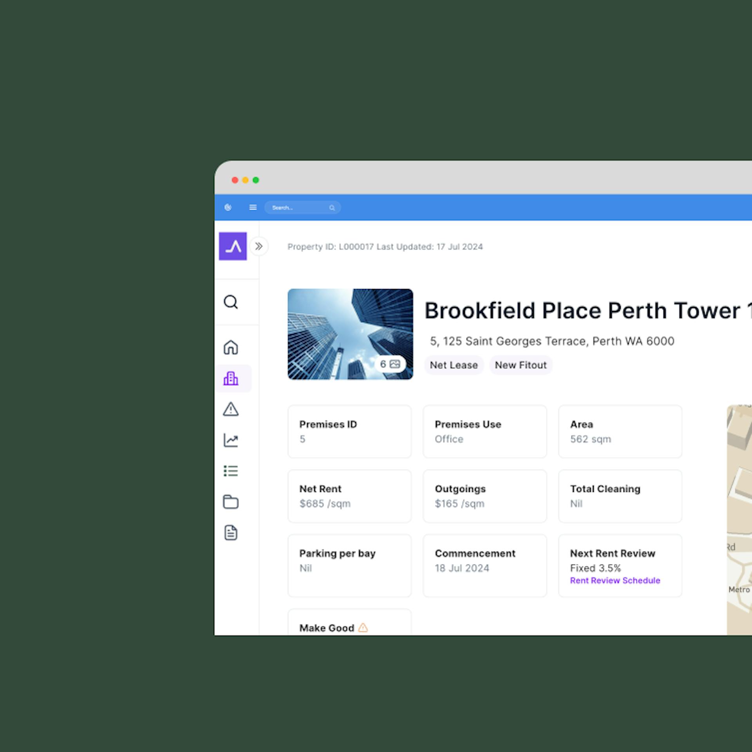Click the red close window dot

[x=235, y=180]
